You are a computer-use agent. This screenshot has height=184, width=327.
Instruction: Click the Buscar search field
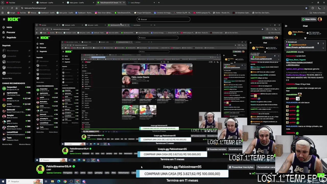(163, 19)
